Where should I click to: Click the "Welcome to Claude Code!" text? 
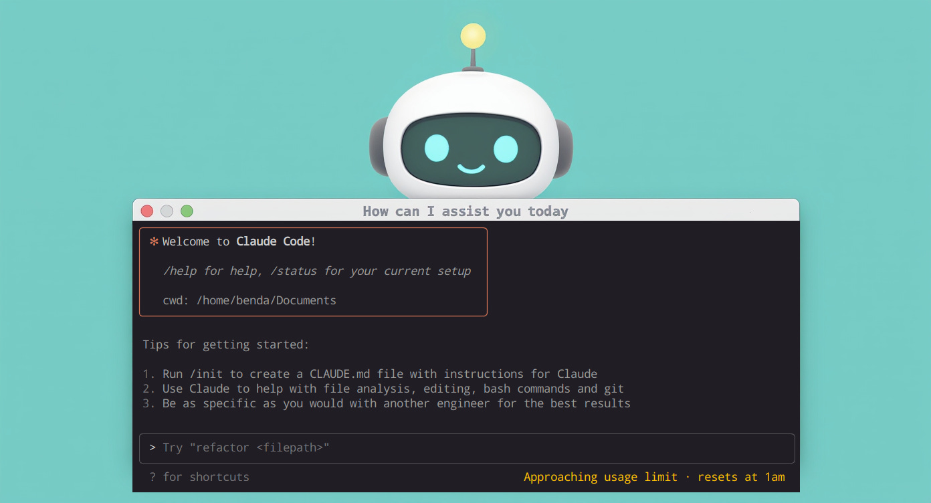coord(239,241)
